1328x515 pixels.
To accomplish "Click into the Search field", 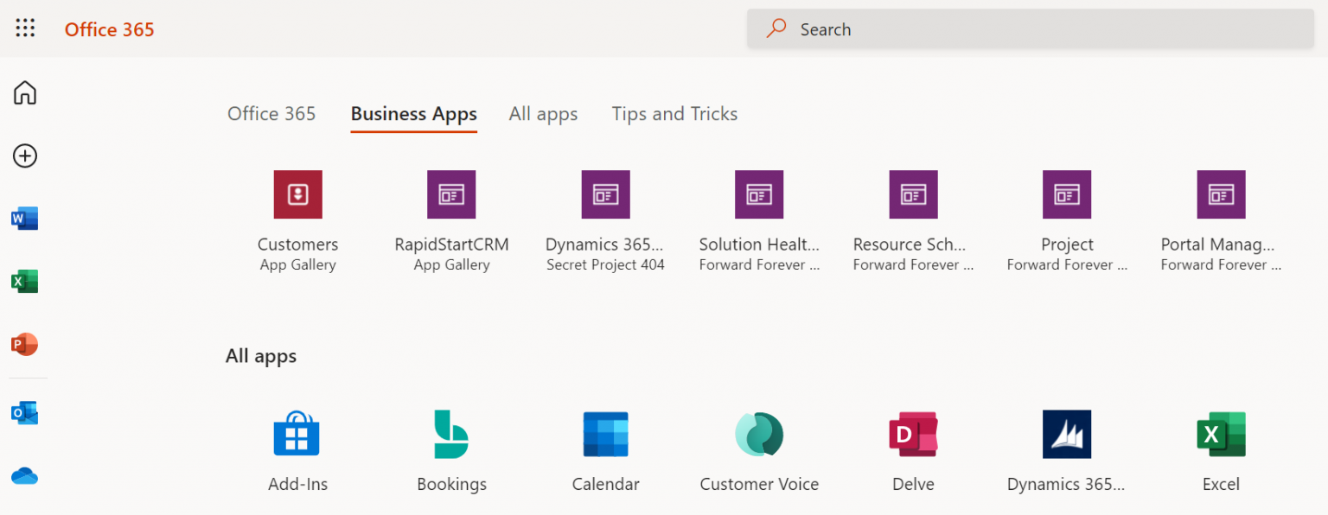I will point(1031,29).
